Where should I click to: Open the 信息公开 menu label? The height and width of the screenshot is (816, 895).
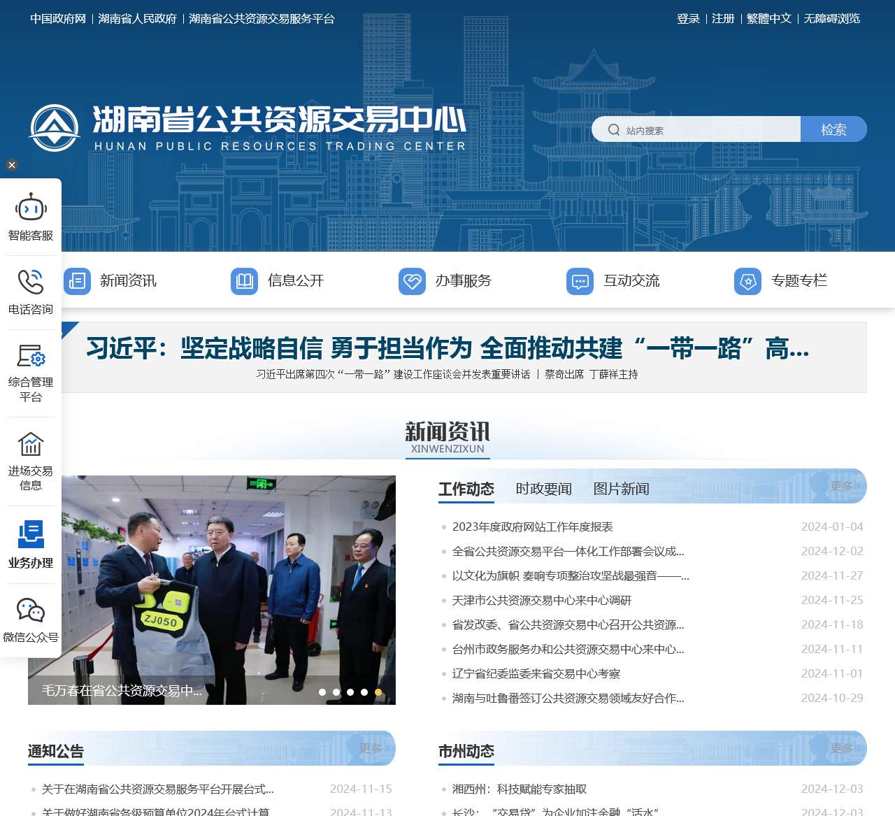pos(296,281)
